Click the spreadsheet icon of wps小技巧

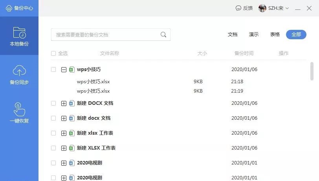(x=71, y=69)
